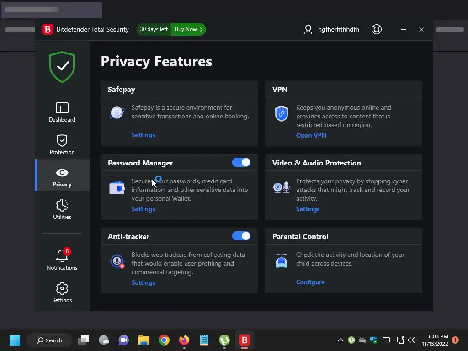
Task: Open Notifications with 8 badge
Action: [62, 260]
